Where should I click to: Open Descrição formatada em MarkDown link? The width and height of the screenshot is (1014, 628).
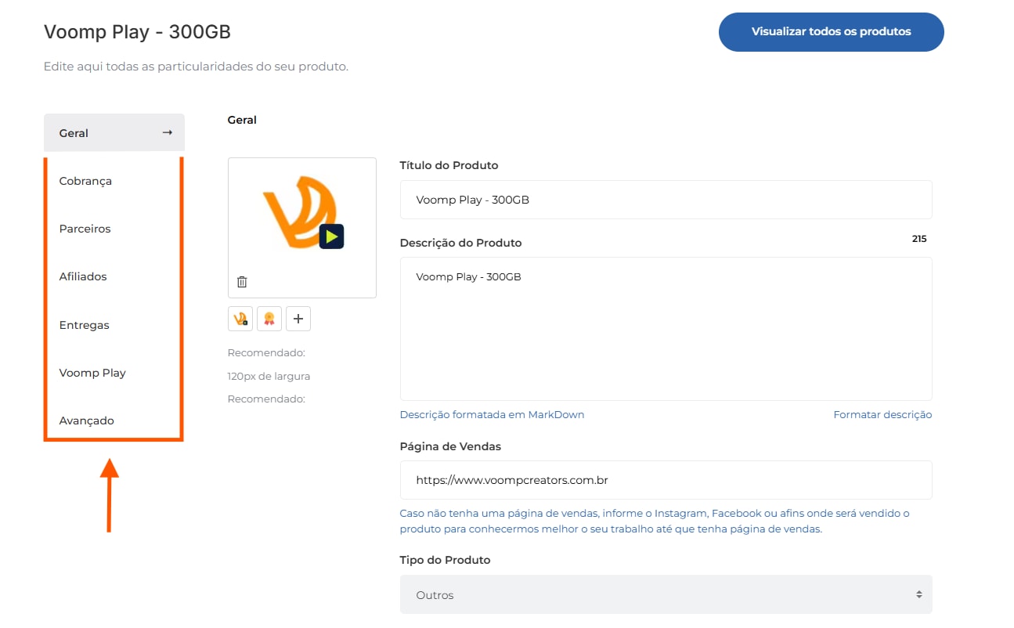point(492,415)
